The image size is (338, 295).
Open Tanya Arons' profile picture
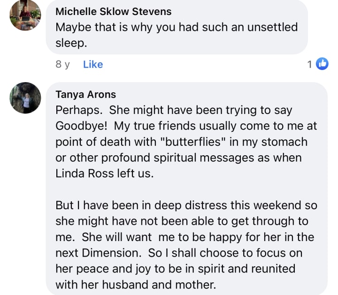pyautogui.click(x=25, y=98)
